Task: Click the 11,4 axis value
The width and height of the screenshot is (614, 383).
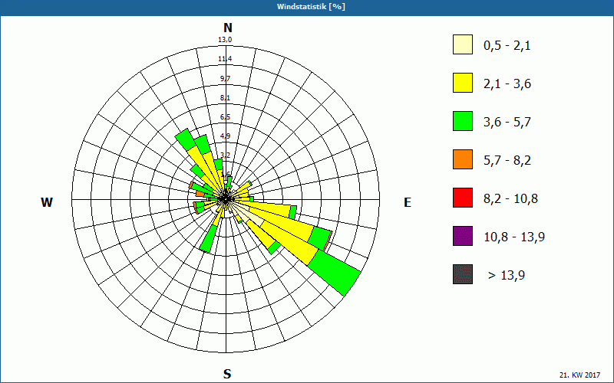Action: 225,59
